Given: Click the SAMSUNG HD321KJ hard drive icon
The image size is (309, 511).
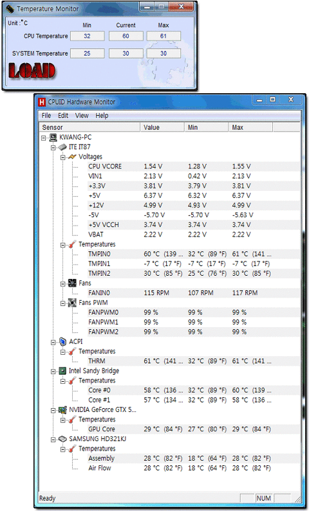Looking at the screenshot, I should (63, 439).
